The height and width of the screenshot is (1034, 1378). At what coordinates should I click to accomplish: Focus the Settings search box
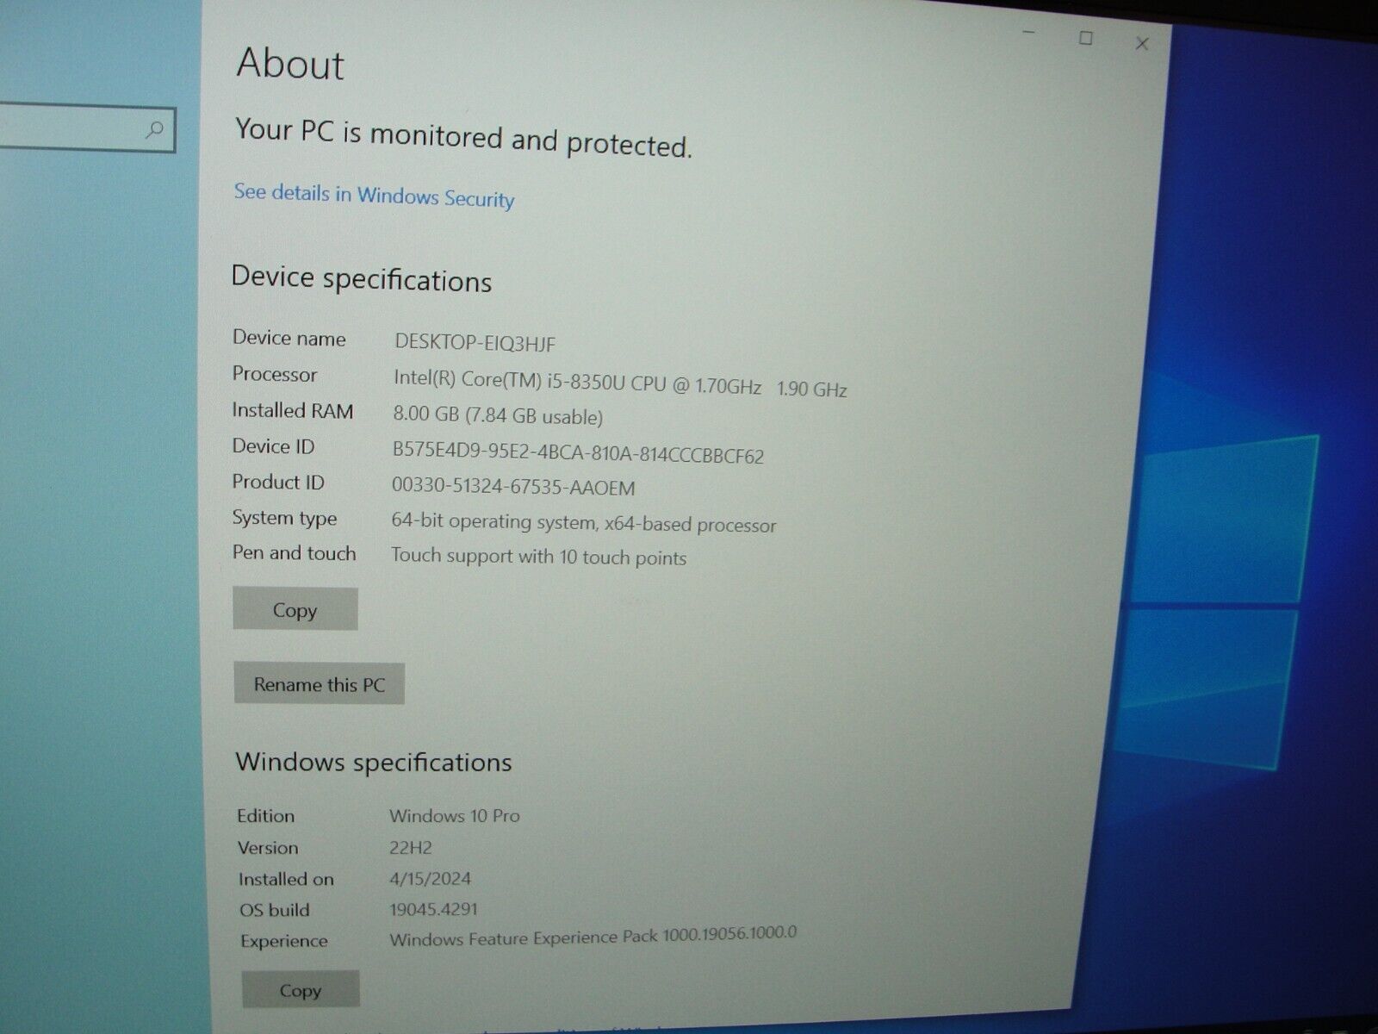86,129
